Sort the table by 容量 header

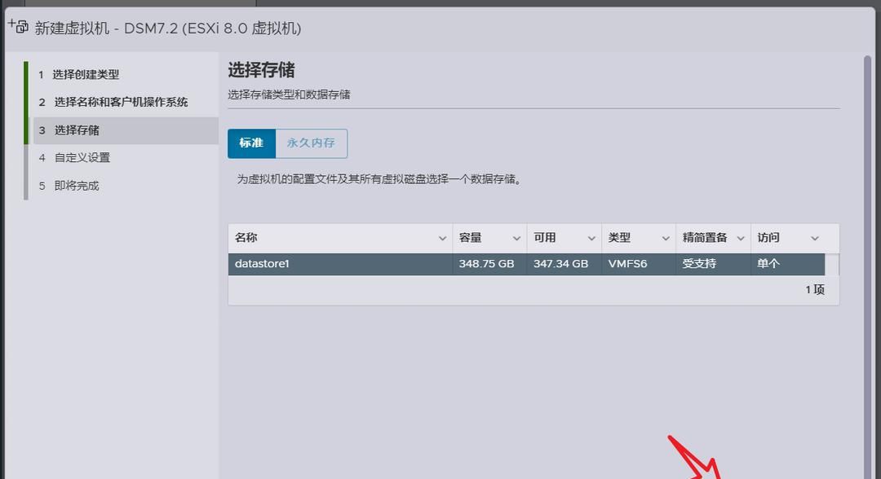470,238
